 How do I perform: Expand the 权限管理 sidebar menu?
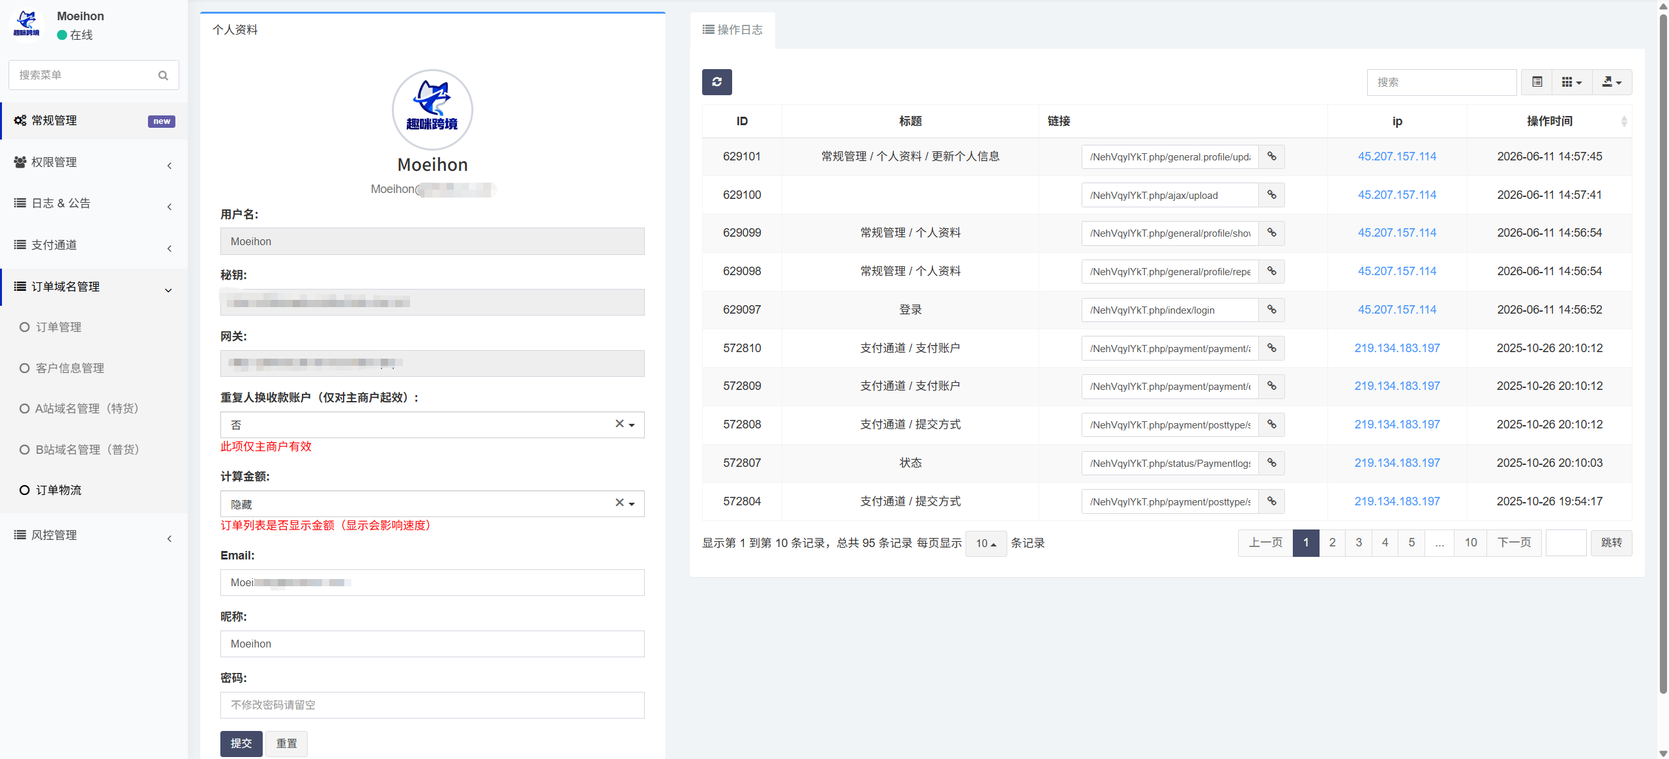coord(94,162)
